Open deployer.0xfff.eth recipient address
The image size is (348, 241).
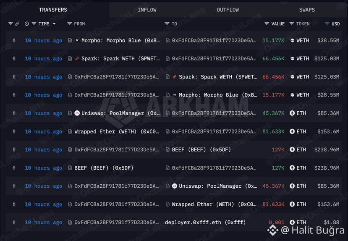click(205, 223)
